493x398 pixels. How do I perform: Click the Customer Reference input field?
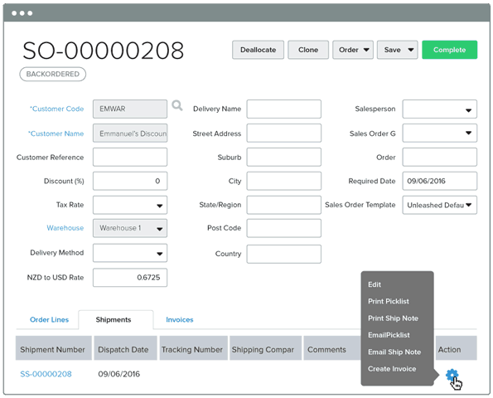tap(130, 157)
